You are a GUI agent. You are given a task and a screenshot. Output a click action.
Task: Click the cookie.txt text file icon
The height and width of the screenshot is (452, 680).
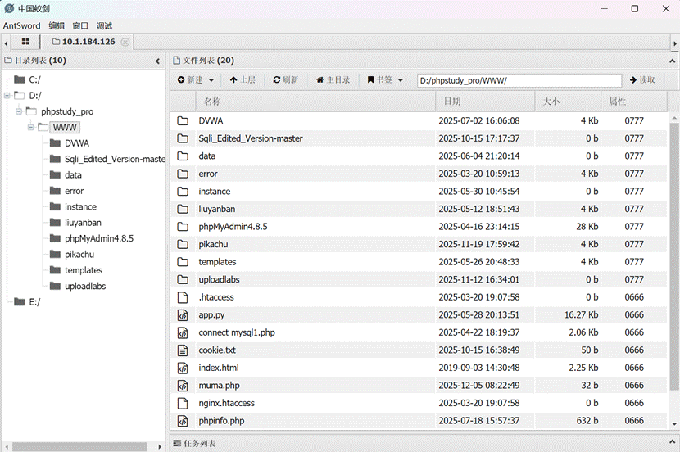pos(183,350)
